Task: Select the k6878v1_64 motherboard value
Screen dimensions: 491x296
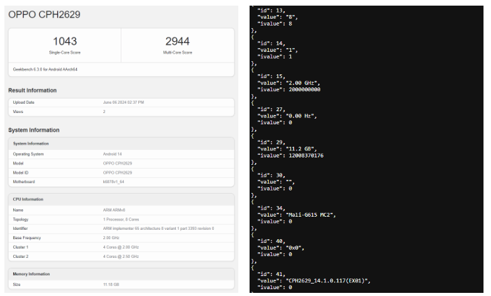Action: [x=113, y=182]
